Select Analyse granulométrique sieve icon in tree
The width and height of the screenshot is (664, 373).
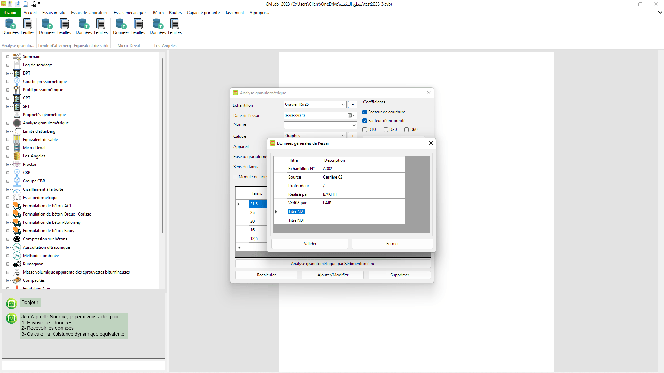(x=17, y=123)
